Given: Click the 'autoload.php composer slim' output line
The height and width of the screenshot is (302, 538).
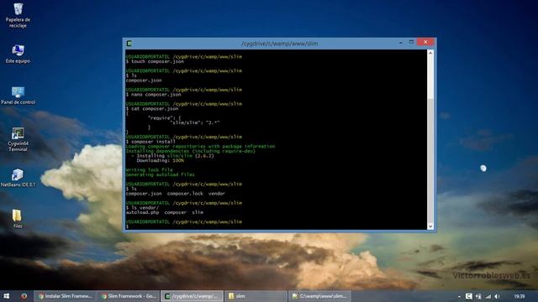Looking at the screenshot, I should 165,212.
